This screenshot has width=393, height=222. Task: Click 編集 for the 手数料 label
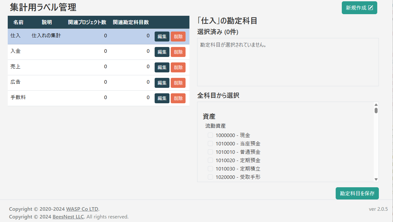(x=162, y=98)
